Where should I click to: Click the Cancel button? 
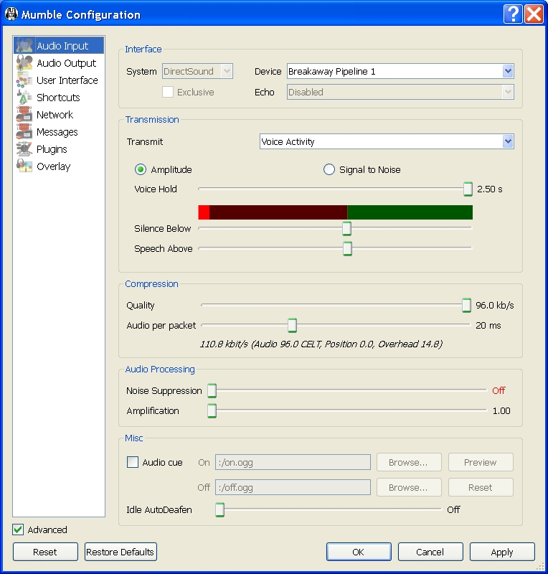coord(430,552)
